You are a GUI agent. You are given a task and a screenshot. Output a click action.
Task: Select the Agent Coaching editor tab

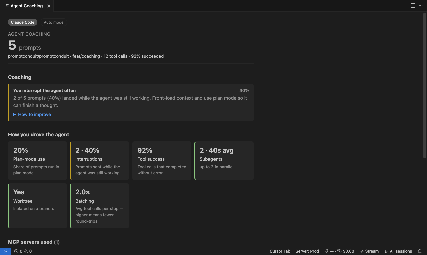tap(27, 6)
